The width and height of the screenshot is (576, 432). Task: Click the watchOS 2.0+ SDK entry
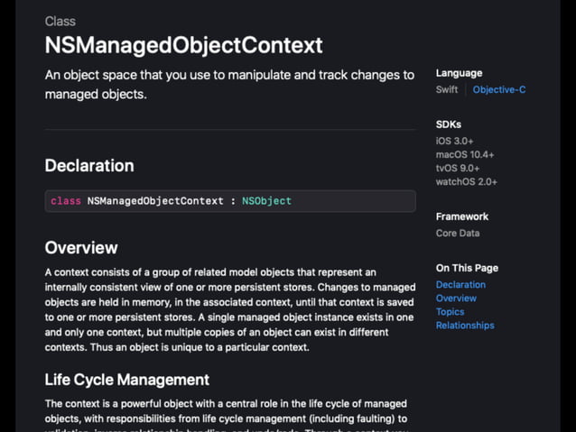click(x=467, y=182)
